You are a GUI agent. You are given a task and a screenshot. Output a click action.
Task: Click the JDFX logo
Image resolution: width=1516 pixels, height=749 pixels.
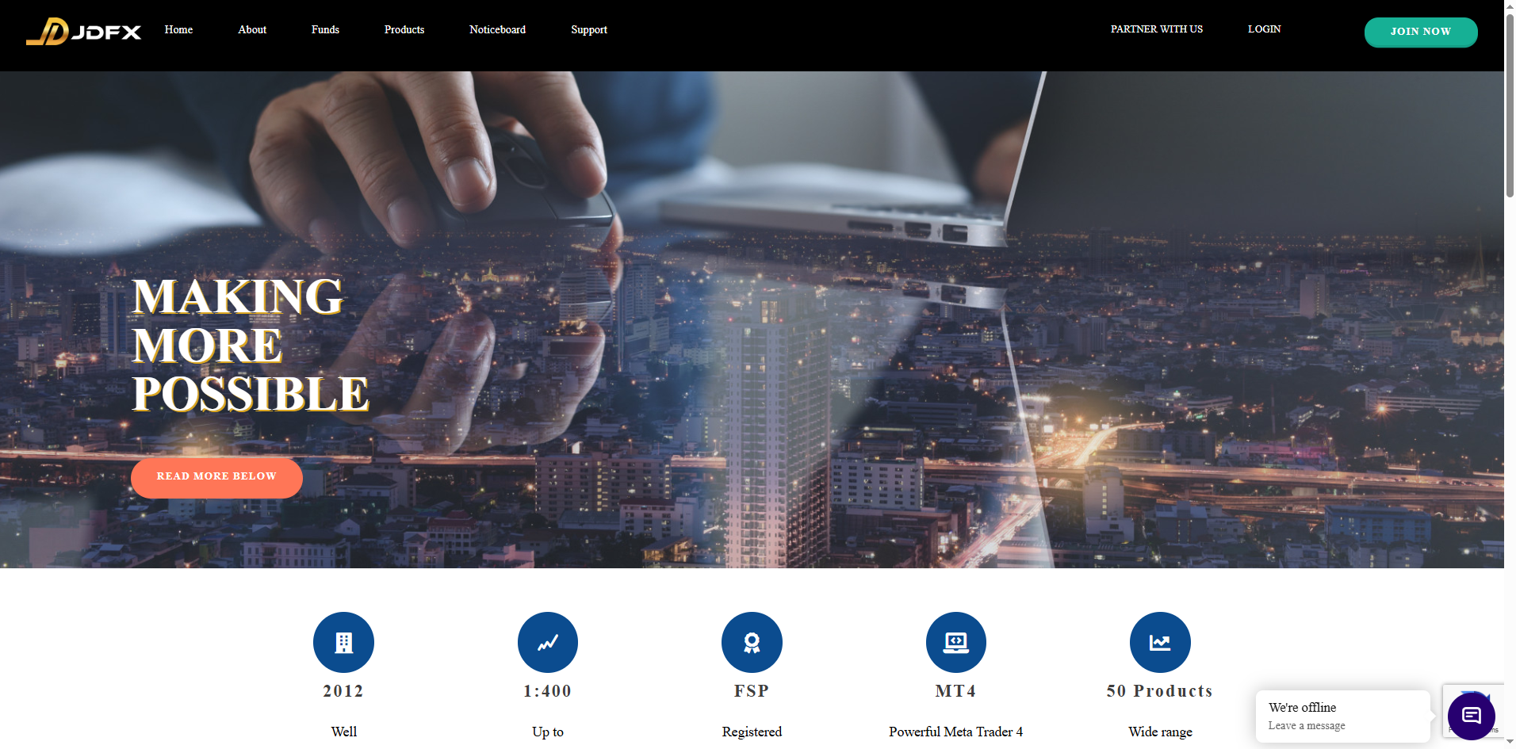click(83, 32)
